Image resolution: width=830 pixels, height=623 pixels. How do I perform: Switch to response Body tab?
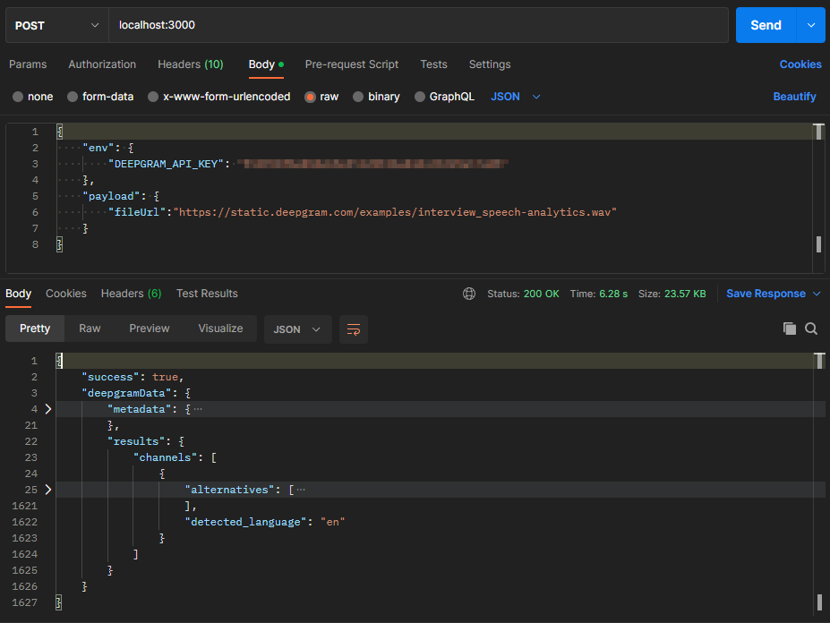[19, 294]
